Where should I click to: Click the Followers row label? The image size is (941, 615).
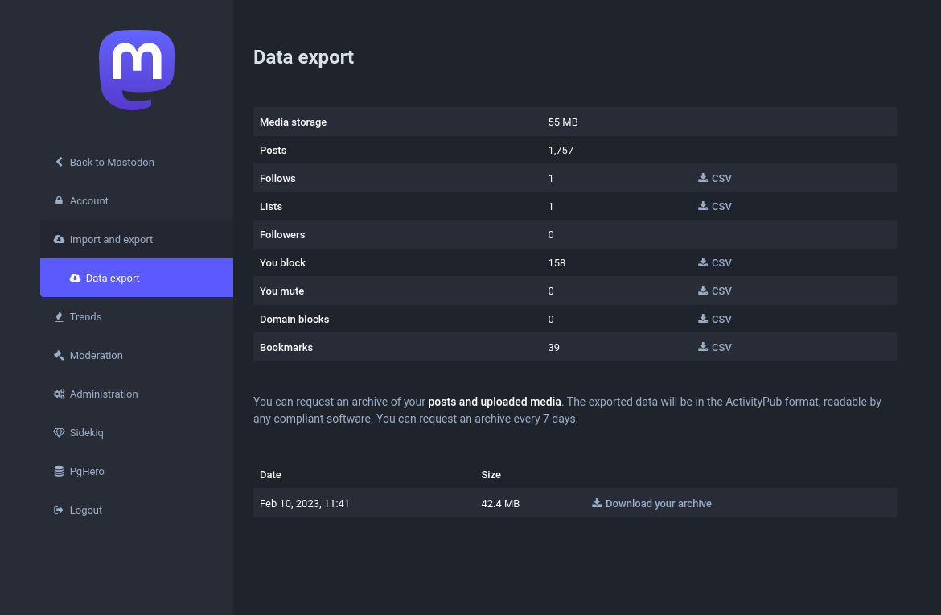[282, 235]
